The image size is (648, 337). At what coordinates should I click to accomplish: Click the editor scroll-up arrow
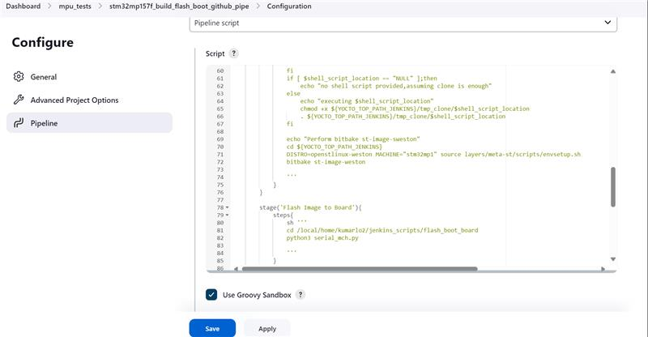pos(612,69)
